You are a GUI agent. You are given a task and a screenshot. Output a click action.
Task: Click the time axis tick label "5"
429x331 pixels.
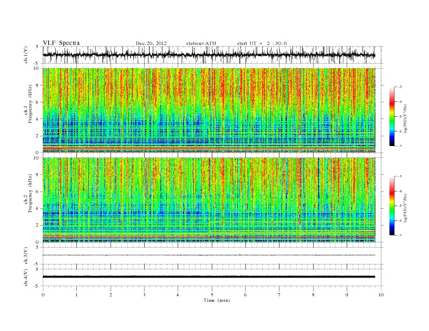pos(212,295)
